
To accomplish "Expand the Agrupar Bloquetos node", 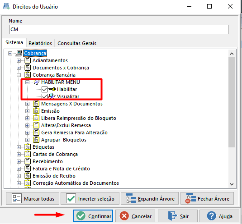I will tap(27, 140).
